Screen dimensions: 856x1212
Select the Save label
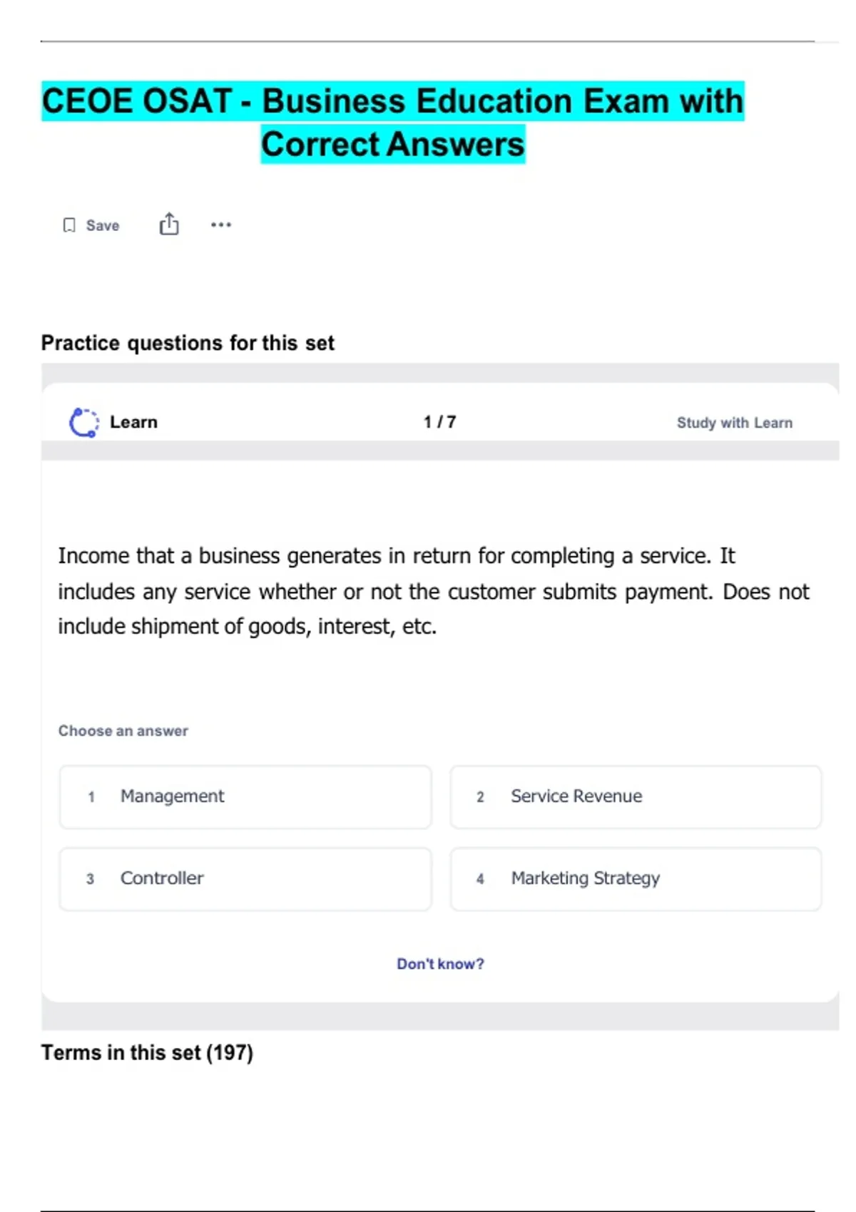[103, 225]
